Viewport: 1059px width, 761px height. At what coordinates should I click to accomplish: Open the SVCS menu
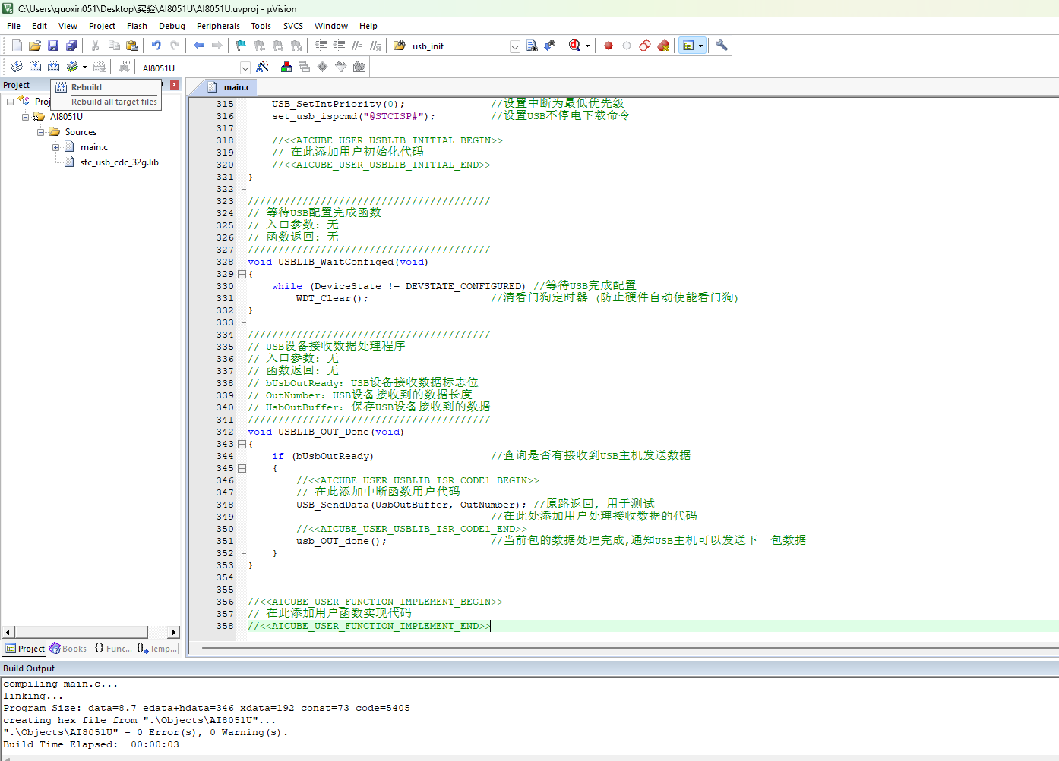click(x=293, y=26)
